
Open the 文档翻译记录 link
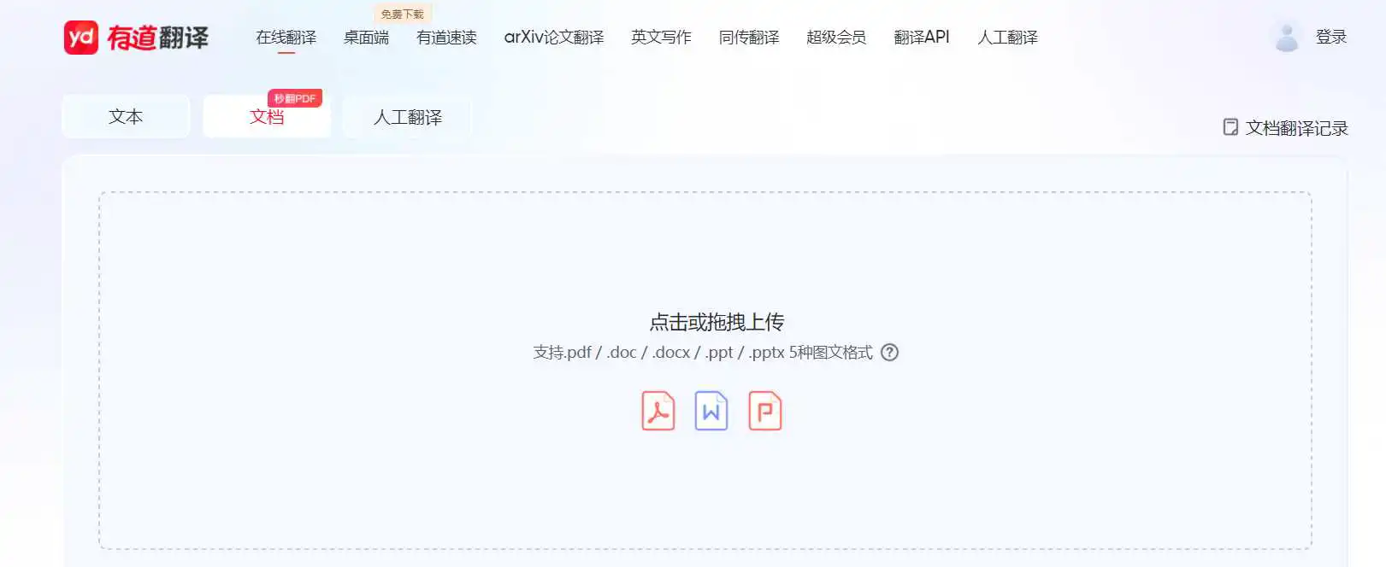[1296, 128]
